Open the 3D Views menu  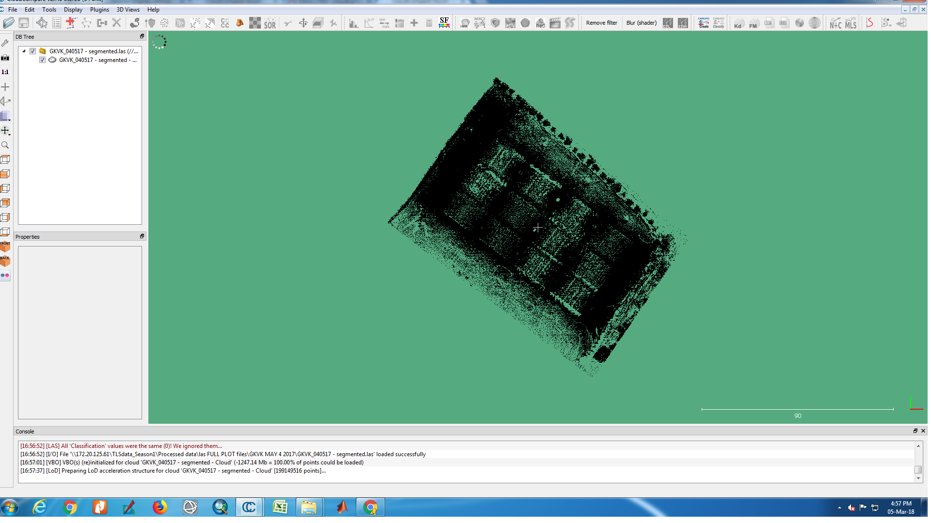[128, 10]
